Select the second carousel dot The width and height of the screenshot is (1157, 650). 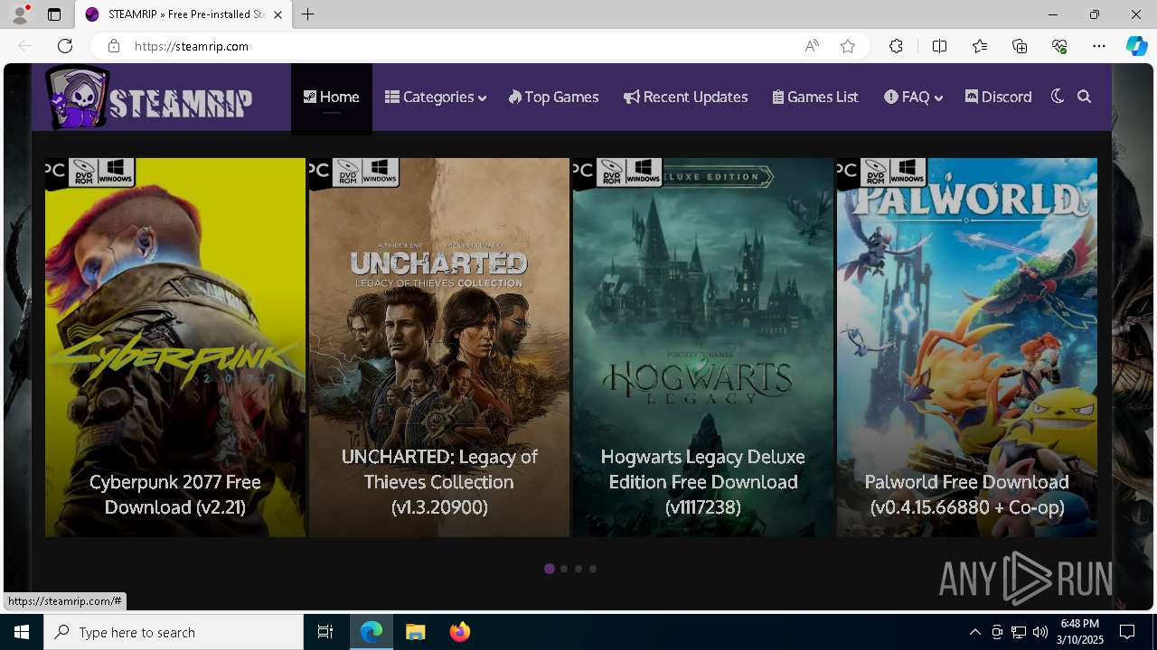tap(564, 569)
